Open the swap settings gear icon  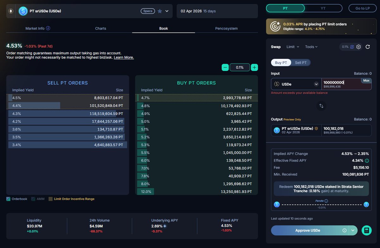(358, 47)
